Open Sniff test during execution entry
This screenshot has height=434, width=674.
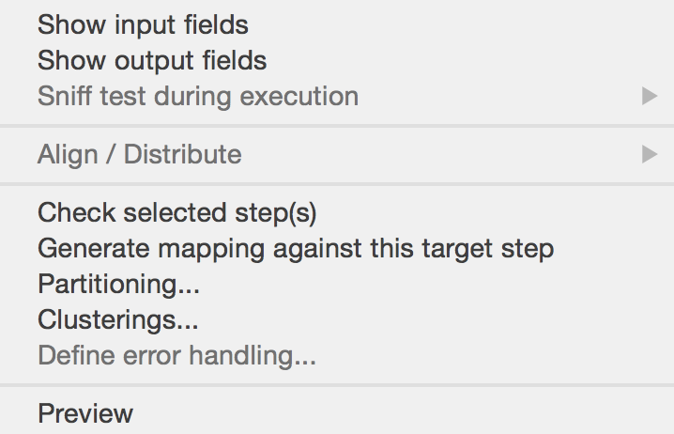tap(197, 96)
